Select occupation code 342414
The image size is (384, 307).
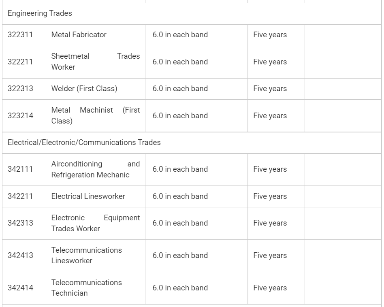pyautogui.click(x=20, y=288)
